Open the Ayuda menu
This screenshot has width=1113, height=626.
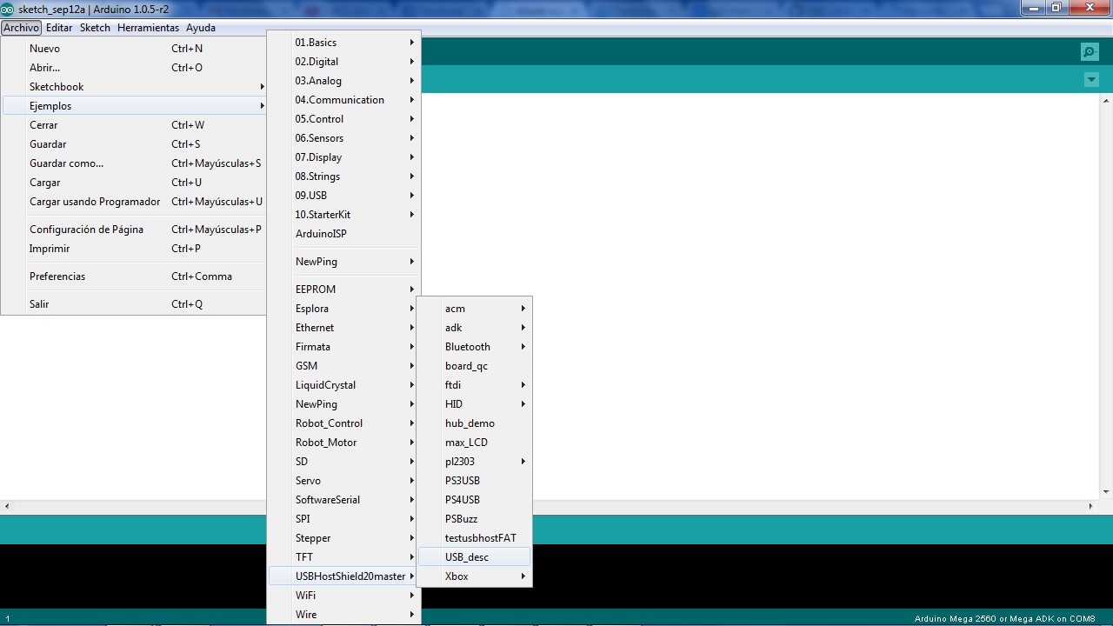200,28
